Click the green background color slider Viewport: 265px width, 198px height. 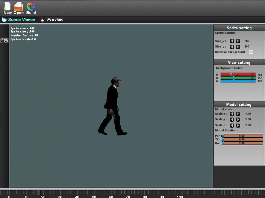pos(238,78)
